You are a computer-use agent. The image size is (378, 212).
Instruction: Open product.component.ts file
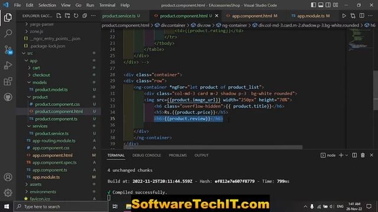56,119
